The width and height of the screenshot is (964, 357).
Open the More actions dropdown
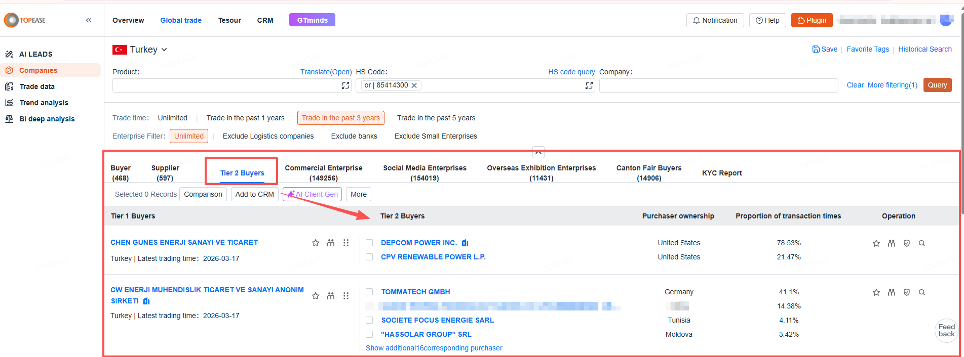359,194
